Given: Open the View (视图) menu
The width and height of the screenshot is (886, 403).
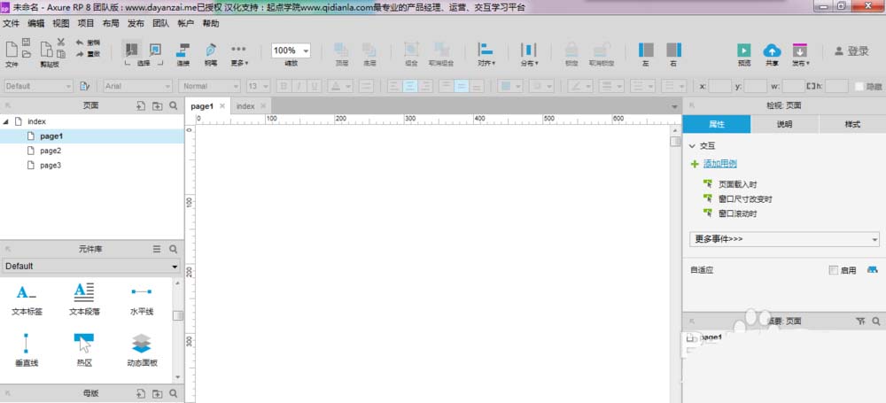Looking at the screenshot, I should 61,24.
